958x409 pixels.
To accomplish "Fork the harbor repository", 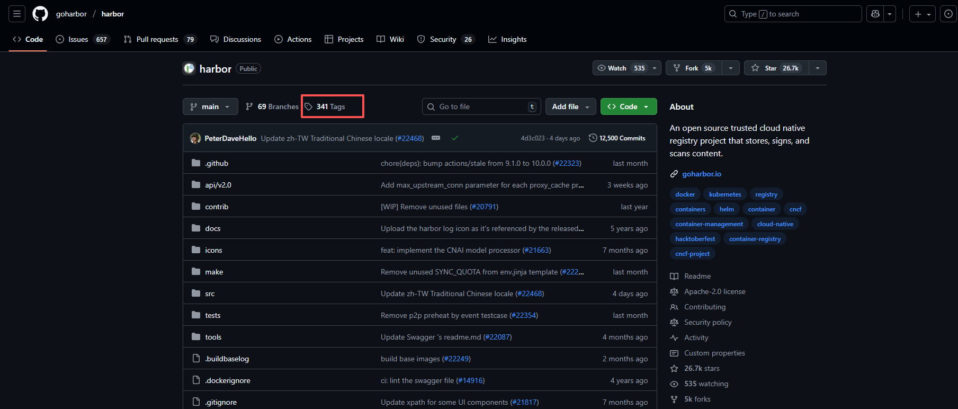I will point(694,68).
